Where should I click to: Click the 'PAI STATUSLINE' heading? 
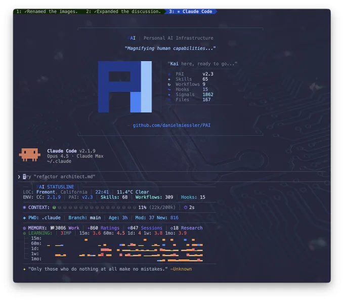(x=55, y=187)
